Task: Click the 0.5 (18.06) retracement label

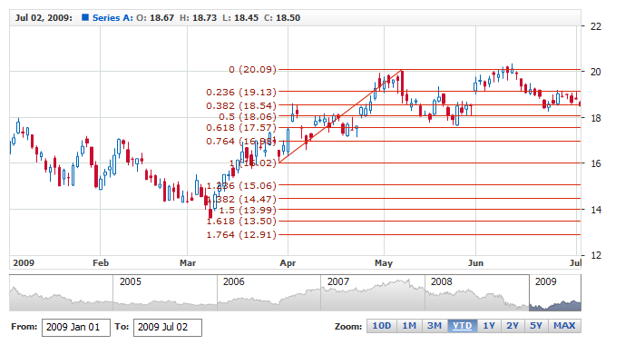Action: click(248, 117)
